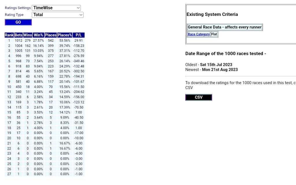
Task: Click the Rank column header
Action: (x=9, y=35)
